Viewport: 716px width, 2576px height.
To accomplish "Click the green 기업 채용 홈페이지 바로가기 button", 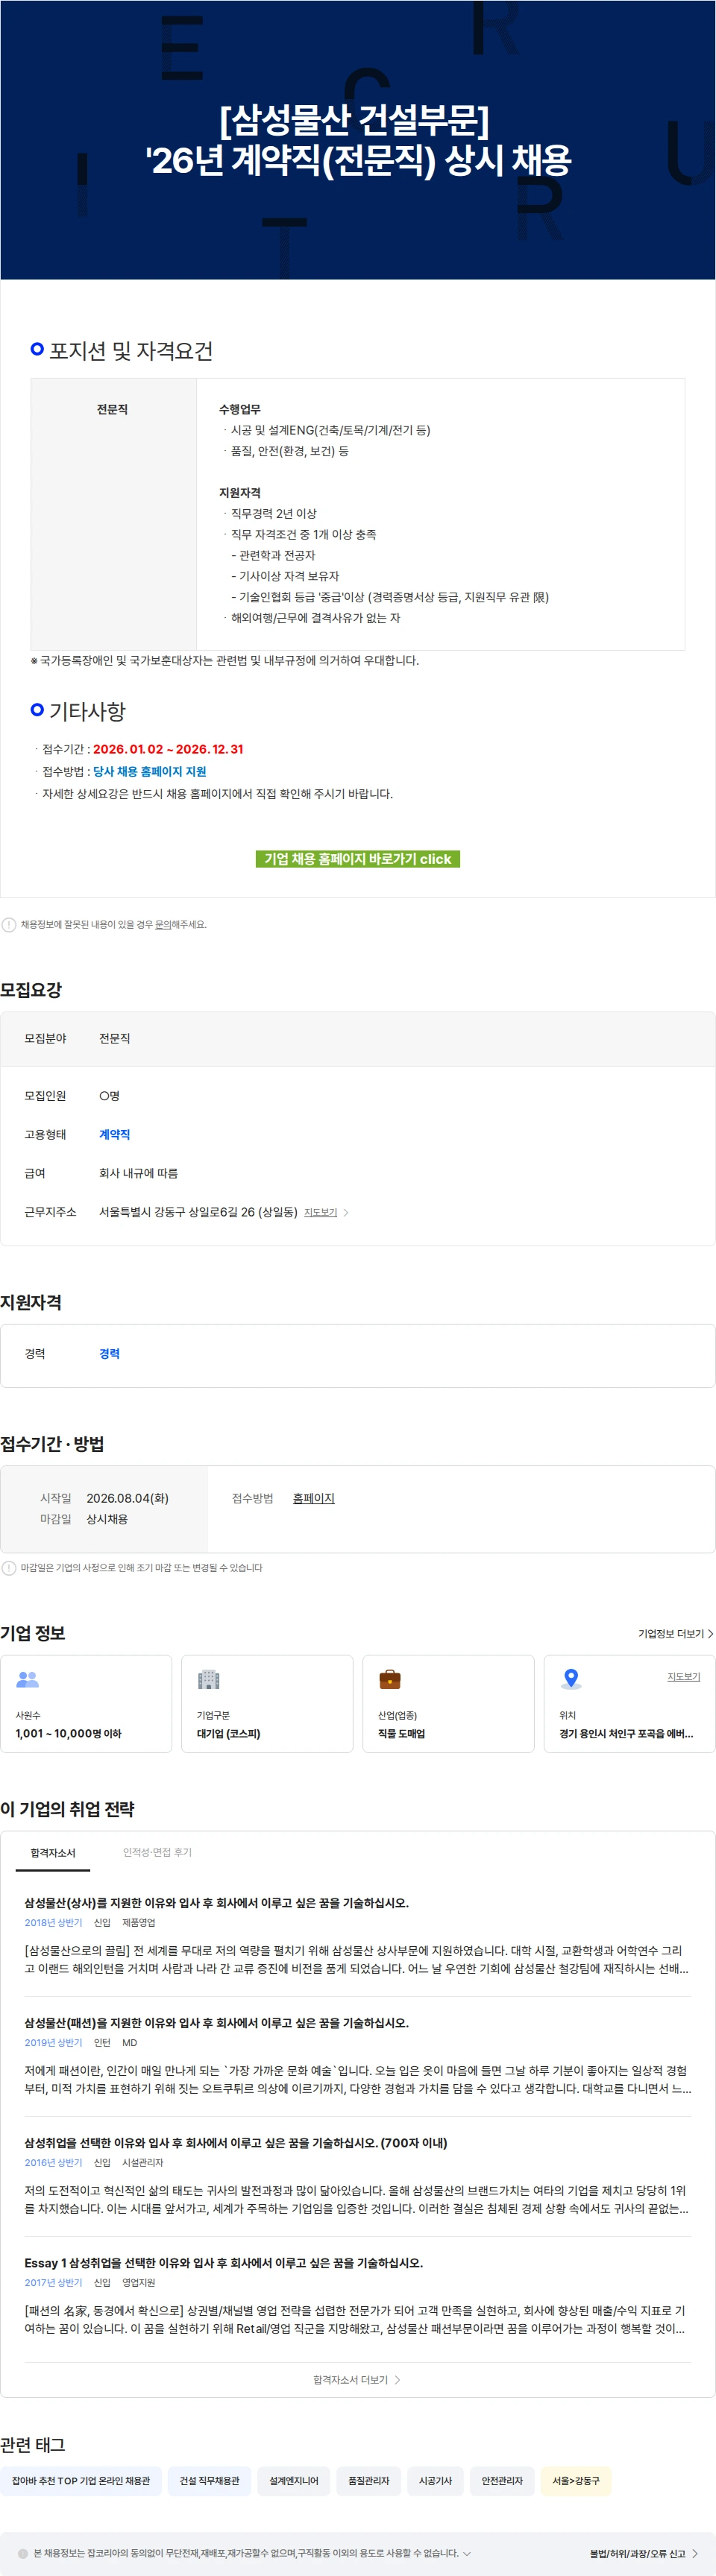I will (x=357, y=858).
